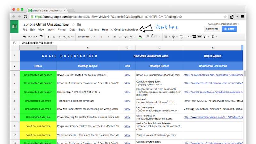The height and width of the screenshot is (144, 256).
Task: Open the text color picker
Action: 131,37
